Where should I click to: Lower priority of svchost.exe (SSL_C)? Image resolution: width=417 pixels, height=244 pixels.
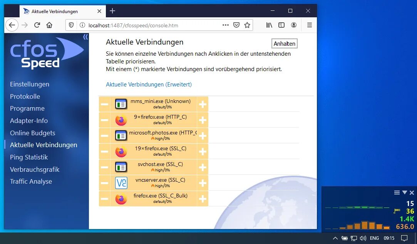pyautogui.click(x=104, y=167)
